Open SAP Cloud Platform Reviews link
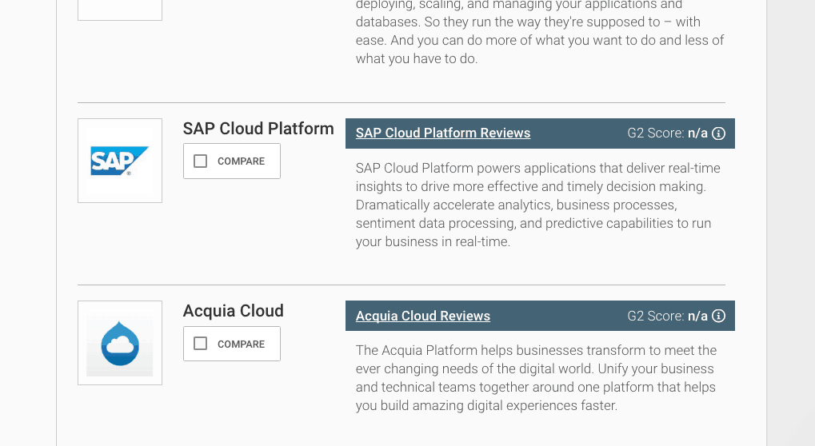815x446 pixels. [x=443, y=133]
